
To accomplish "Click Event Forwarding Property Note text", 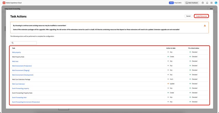I will point(22,93).
